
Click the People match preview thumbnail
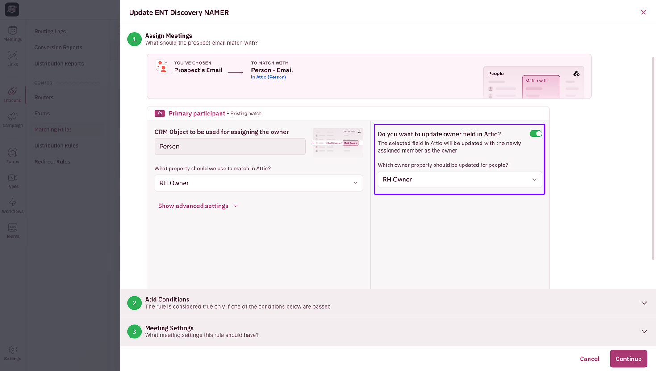[x=534, y=82]
